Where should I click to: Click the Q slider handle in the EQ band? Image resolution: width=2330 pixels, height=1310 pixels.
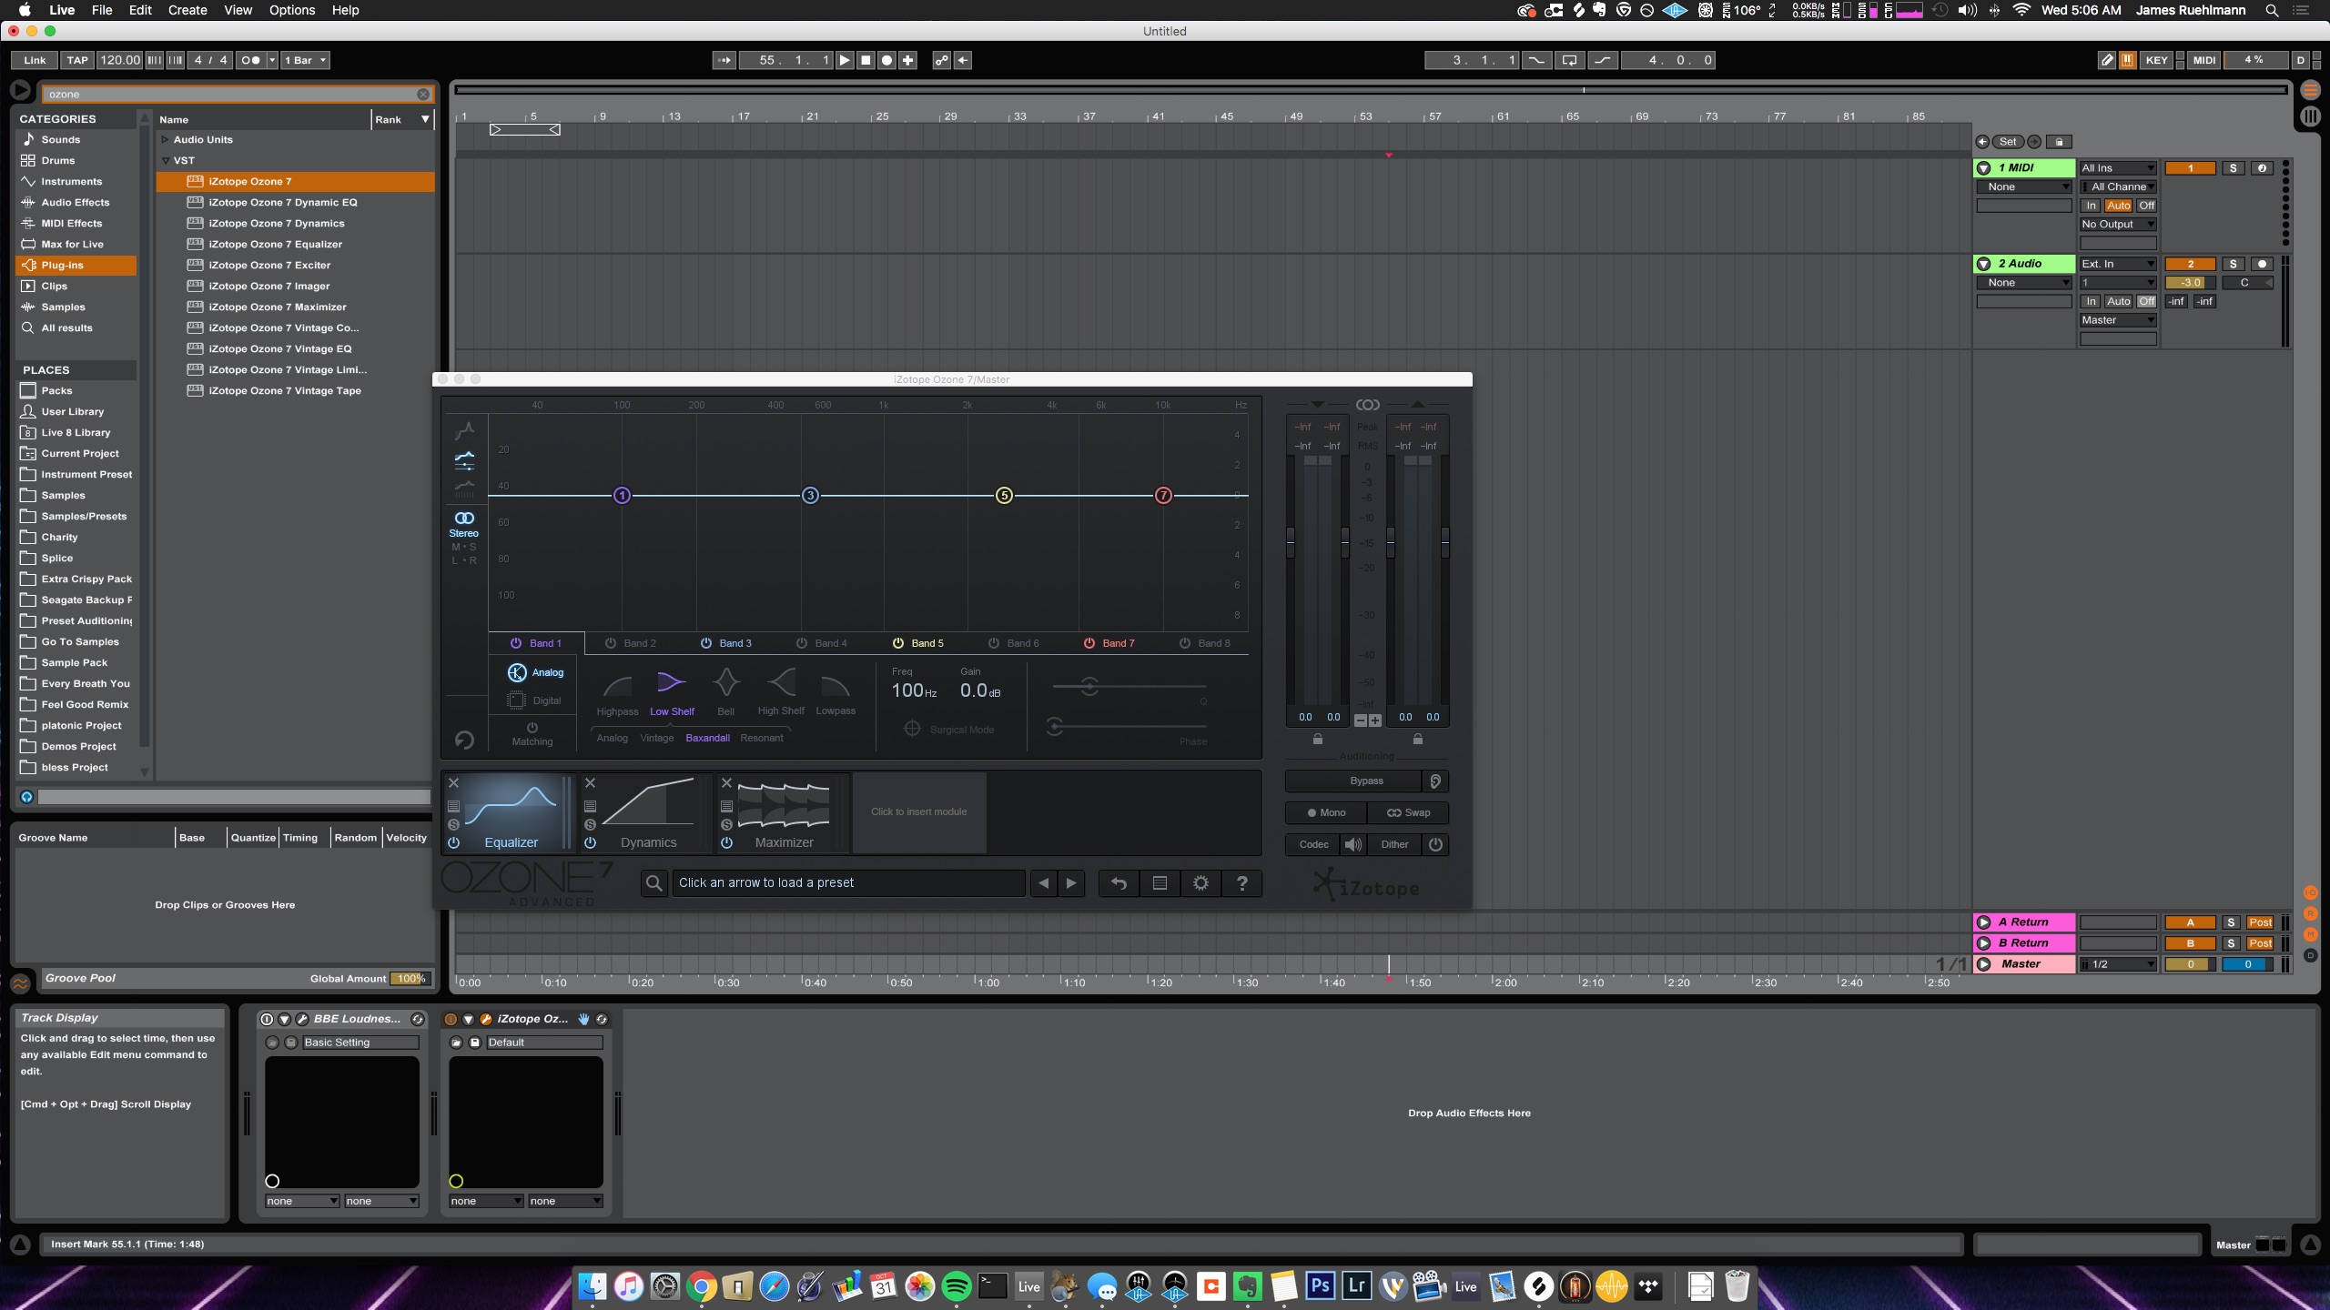pos(1089,687)
